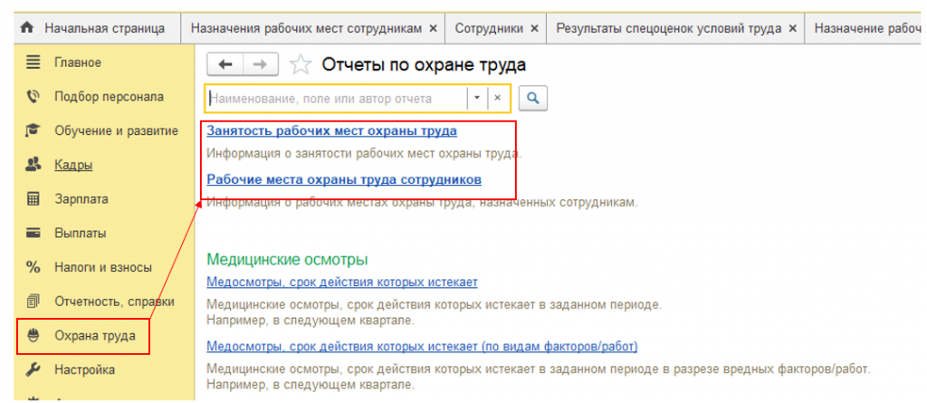Click the Главное menu lines icon

[33, 62]
